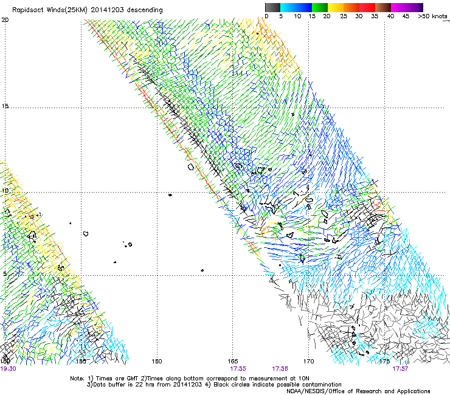Click the magenta 40-45 knots color swatch
450x395 pixels.
[399, 7]
